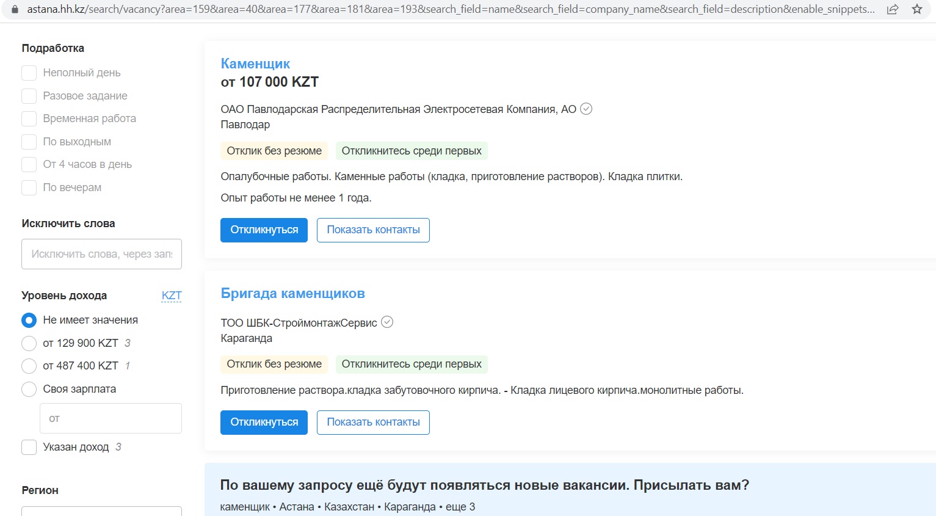Click the Исключить слова input field

(101, 254)
